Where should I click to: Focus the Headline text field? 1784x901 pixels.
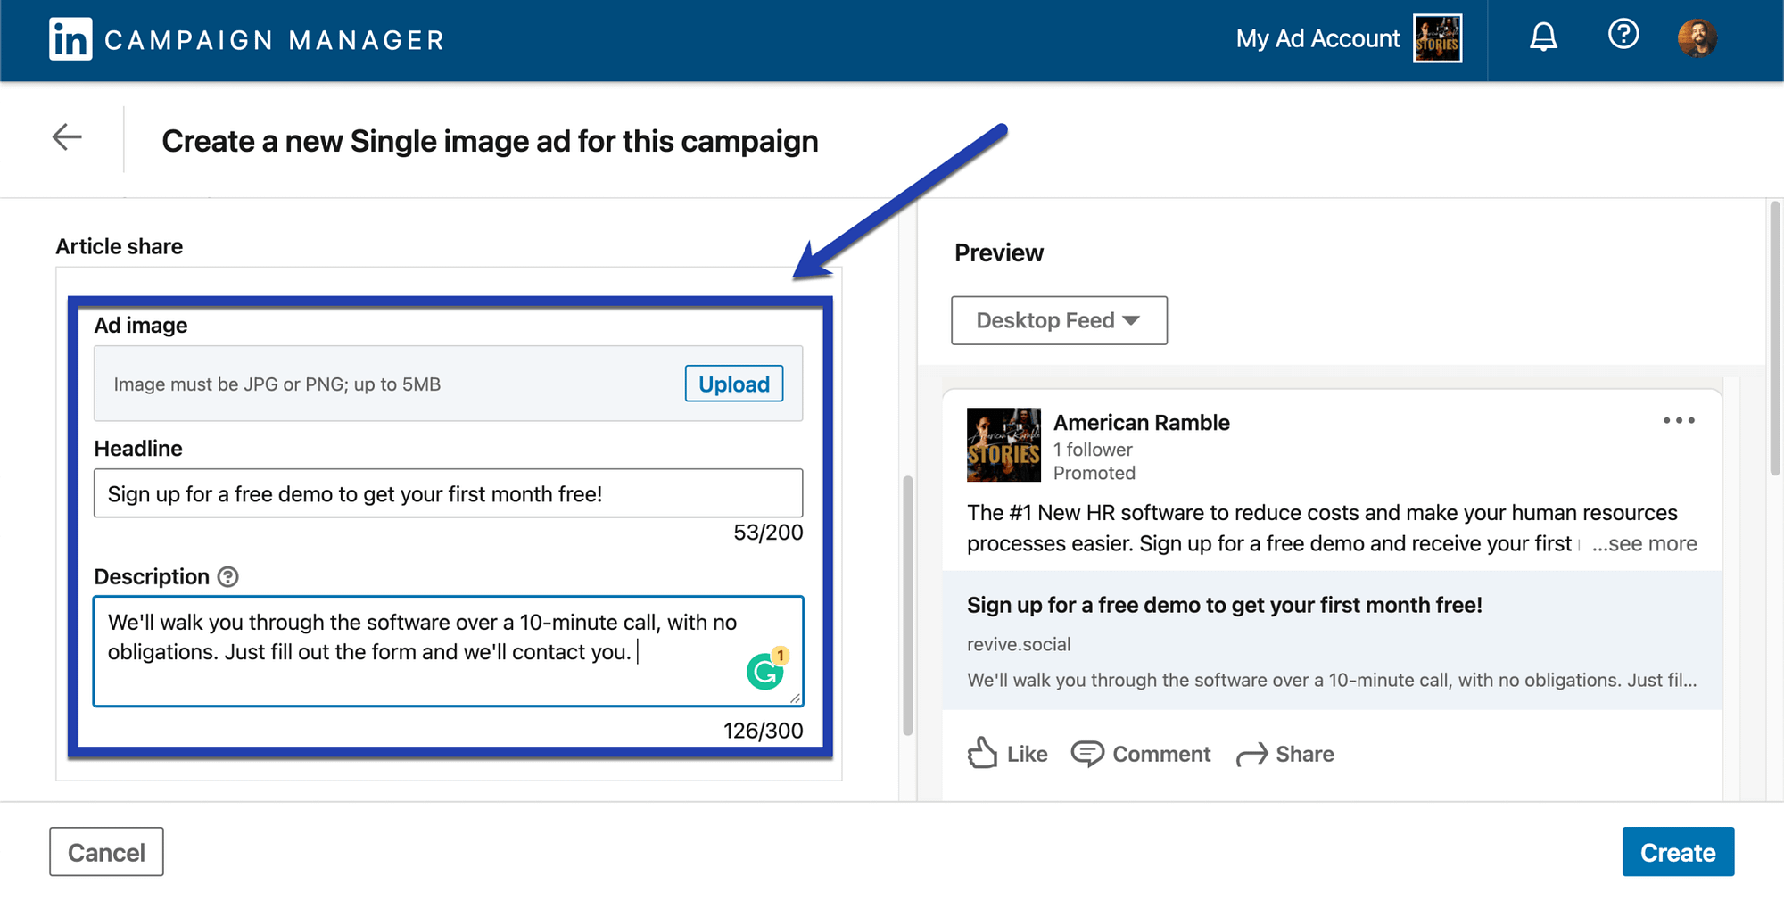pos(449,493)
